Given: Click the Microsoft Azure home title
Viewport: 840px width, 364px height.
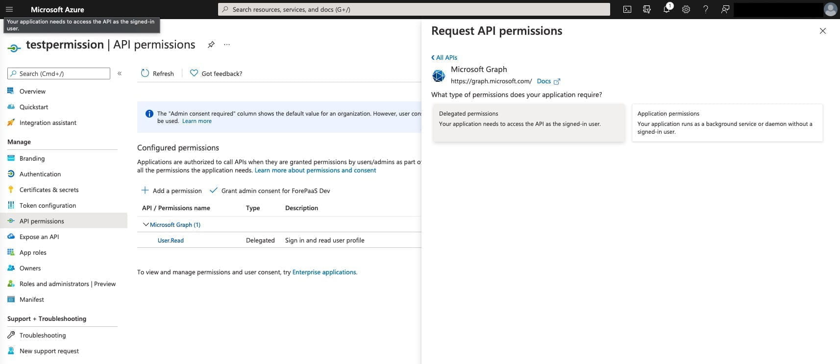Looking at the screenshot, I should point(57,9).
